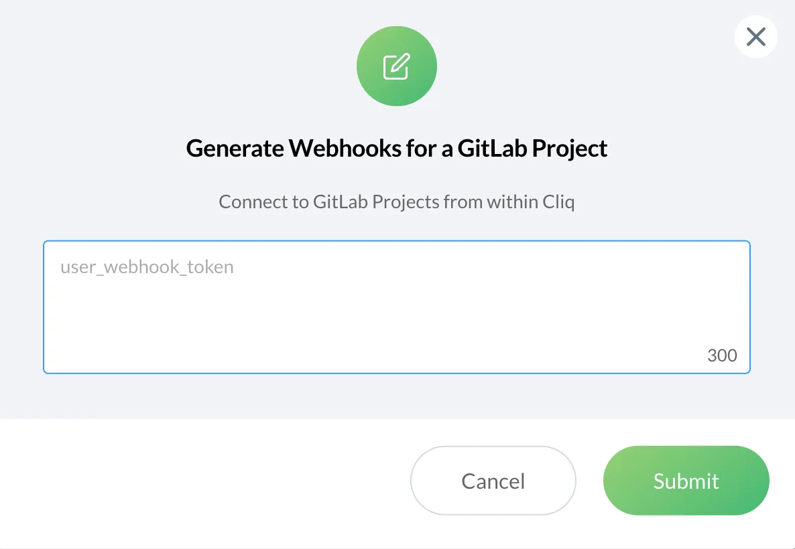Click the pencil-on-square icon above the title
Image resolution: width=795 pixels, height=549 pixels.
[x=396, y=67]
